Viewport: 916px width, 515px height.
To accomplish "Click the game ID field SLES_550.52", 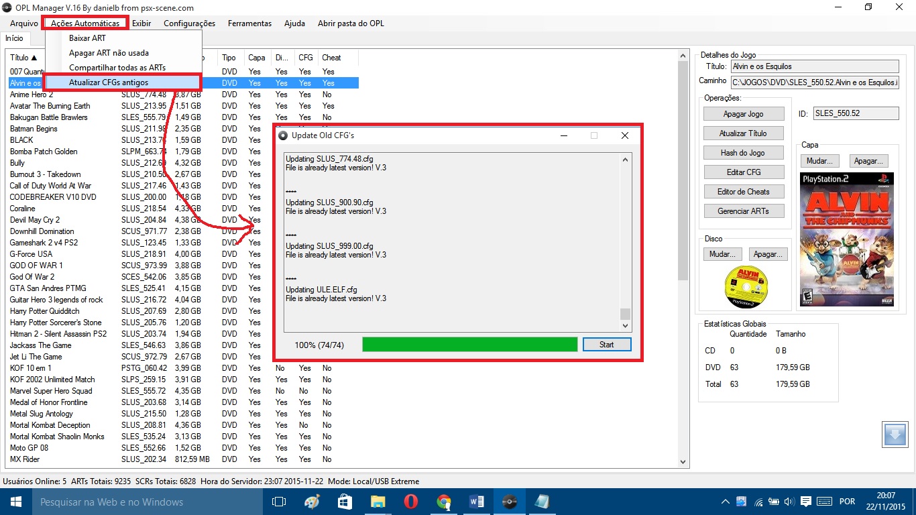I will [x=855, y=114].
